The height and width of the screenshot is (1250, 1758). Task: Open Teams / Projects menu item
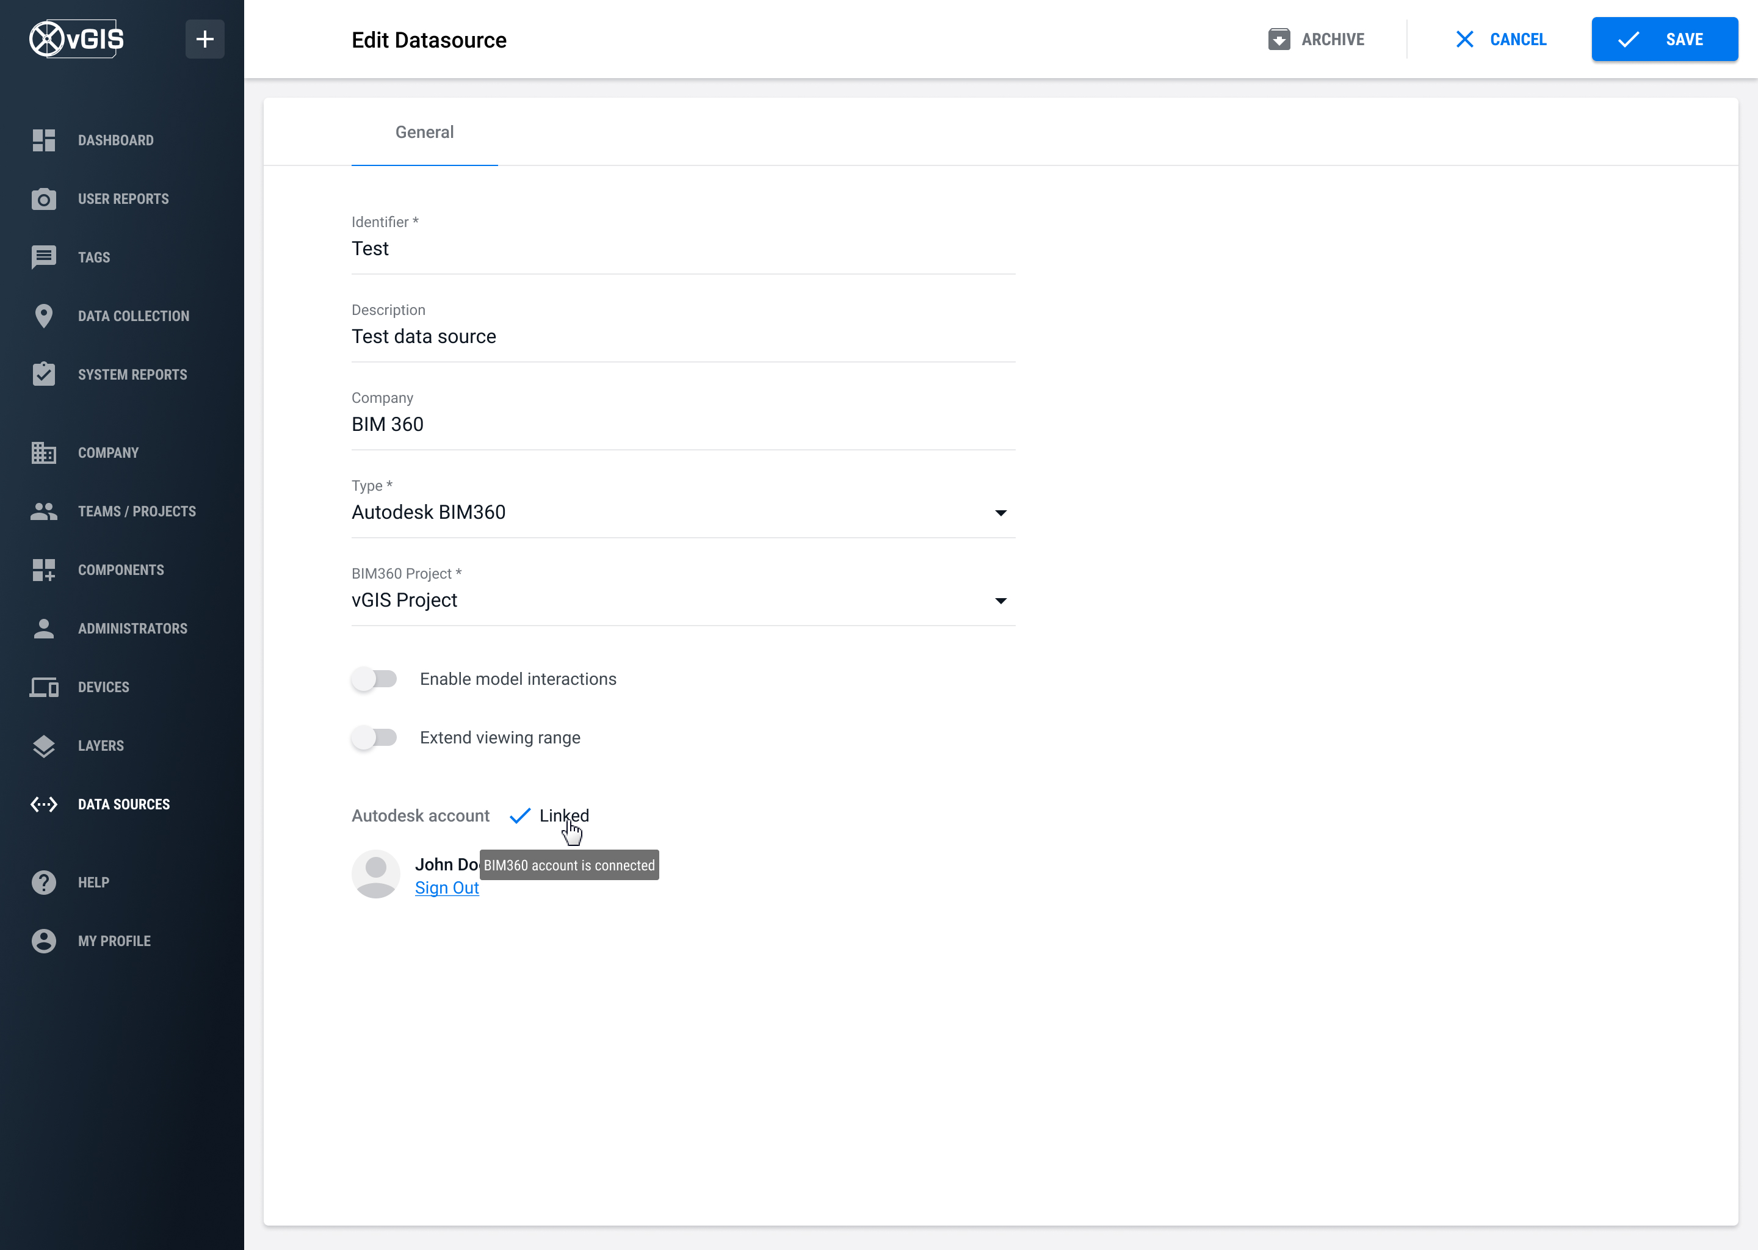136,512
